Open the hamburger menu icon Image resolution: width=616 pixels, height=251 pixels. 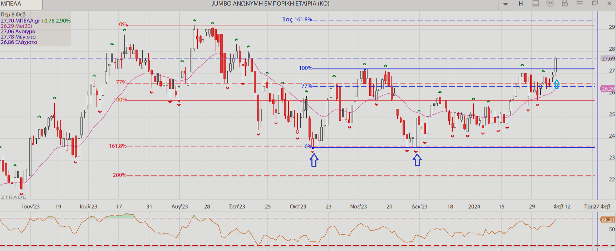point(580,3)
